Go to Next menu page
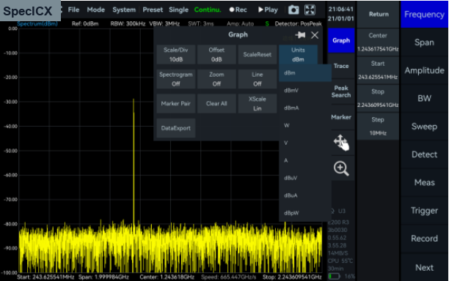This screenshot has width=449, height=281. tap(424, 268)
